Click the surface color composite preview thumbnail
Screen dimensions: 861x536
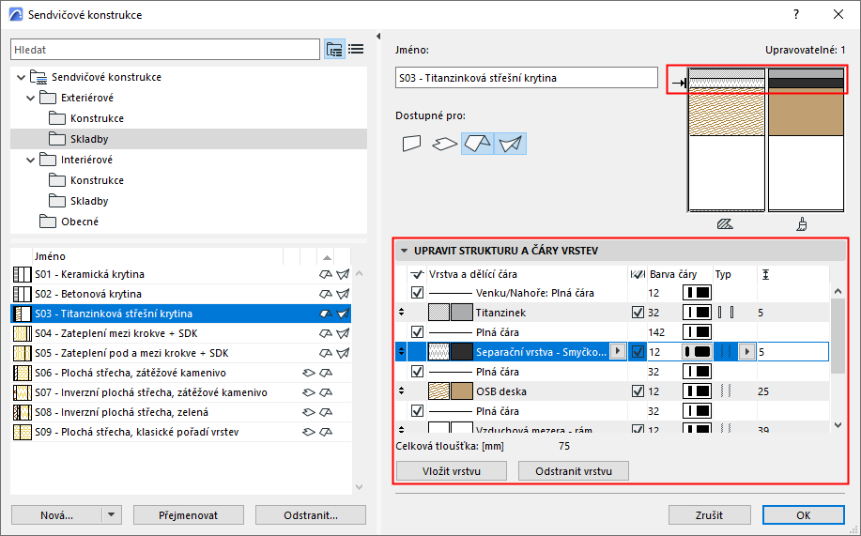point(806,140)
